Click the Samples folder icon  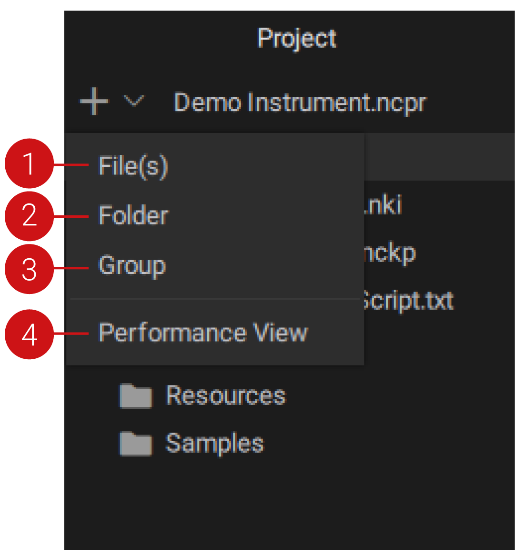(136, 444)
